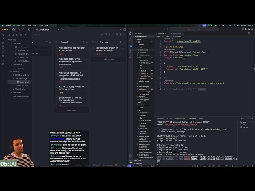Open package.json under the api folder

click(x=144, y=94)
